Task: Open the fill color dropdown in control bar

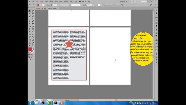Action: [x=40, y=5]
